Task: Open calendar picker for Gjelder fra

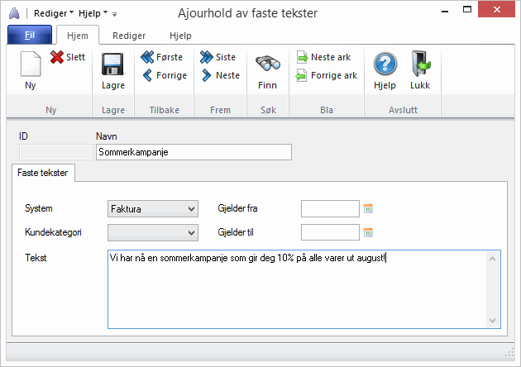Action: (369, 209)
